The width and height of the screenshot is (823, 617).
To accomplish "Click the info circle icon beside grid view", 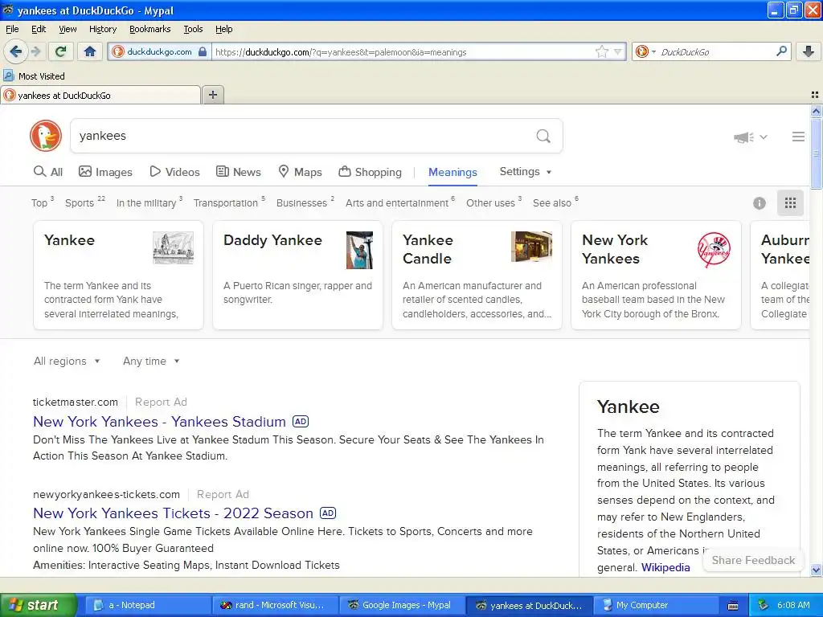I will pyautogui.click(x=759, y=203).
